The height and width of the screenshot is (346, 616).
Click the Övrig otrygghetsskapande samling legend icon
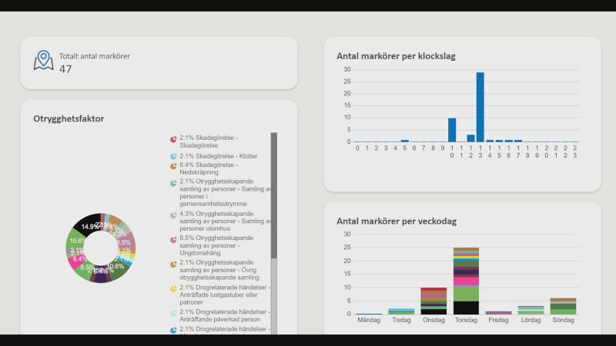point(173,264)
